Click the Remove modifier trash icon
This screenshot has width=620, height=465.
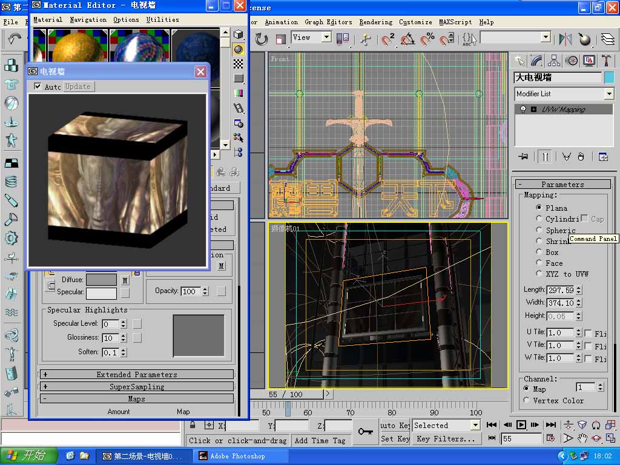click(581, 157)
